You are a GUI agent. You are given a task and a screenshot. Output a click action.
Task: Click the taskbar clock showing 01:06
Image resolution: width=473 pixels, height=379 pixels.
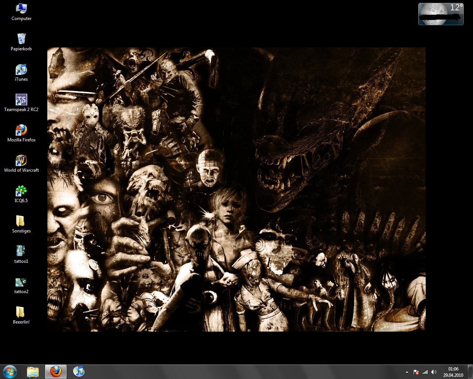(x=453, y=372)
